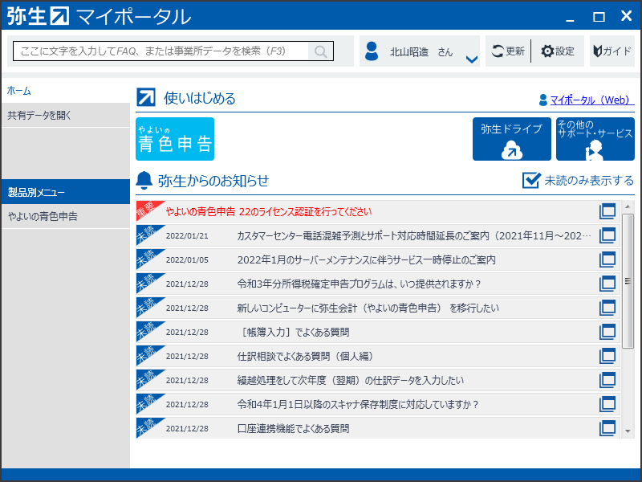The width and height of the screenshot is (642, 482).
Task: Click the 2022/01/05 date text
Action: coord(187,260)
